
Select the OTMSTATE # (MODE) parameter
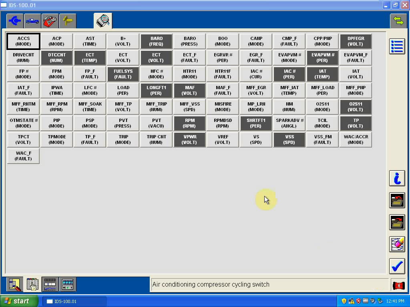pyautogui.click(x=23, y=123)
